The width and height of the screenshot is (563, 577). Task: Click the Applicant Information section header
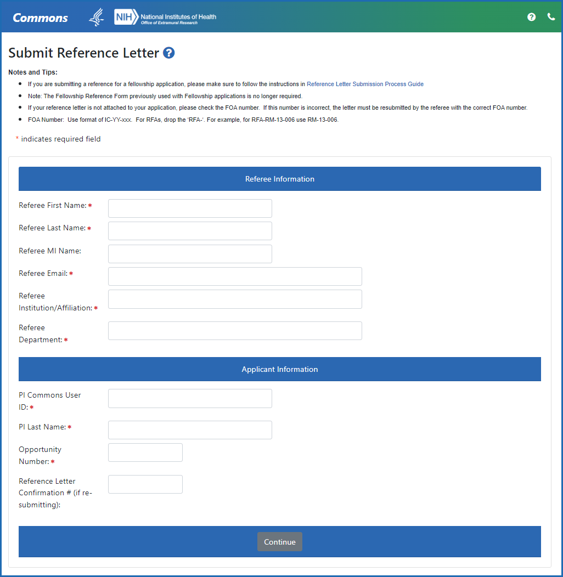coord(280,369)
